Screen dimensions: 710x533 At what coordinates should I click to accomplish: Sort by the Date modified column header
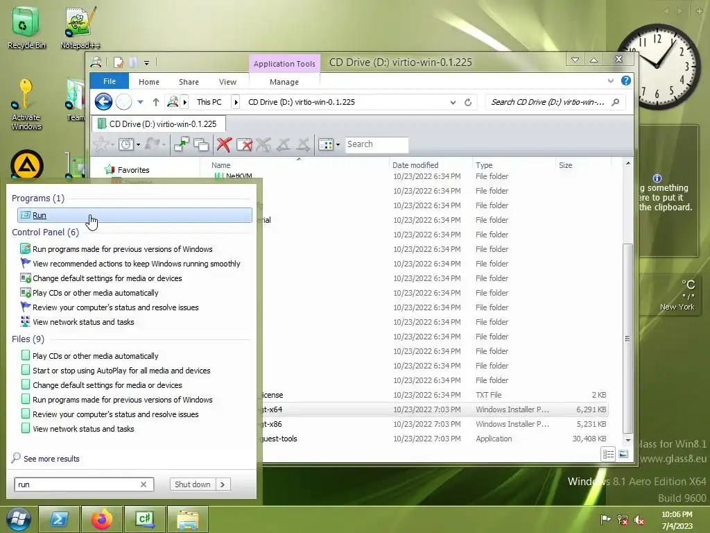click(x=415, y=165)
